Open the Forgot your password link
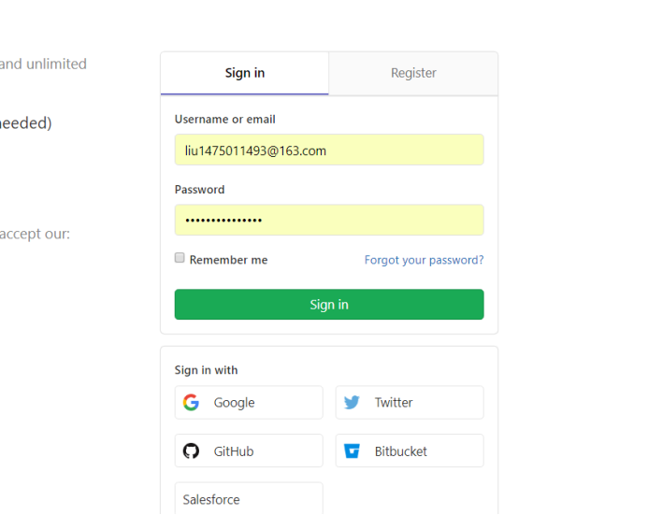 click(x=424, y=260)
